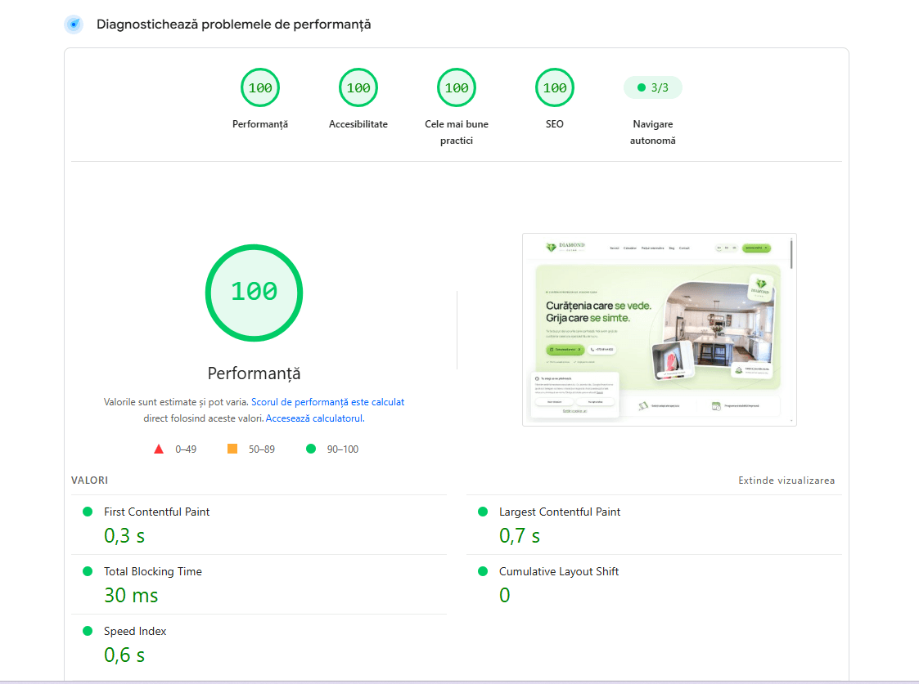
Task: Click the 'Accesibilitate' category label
Action: pyautogui.click(x=358, y=124)
